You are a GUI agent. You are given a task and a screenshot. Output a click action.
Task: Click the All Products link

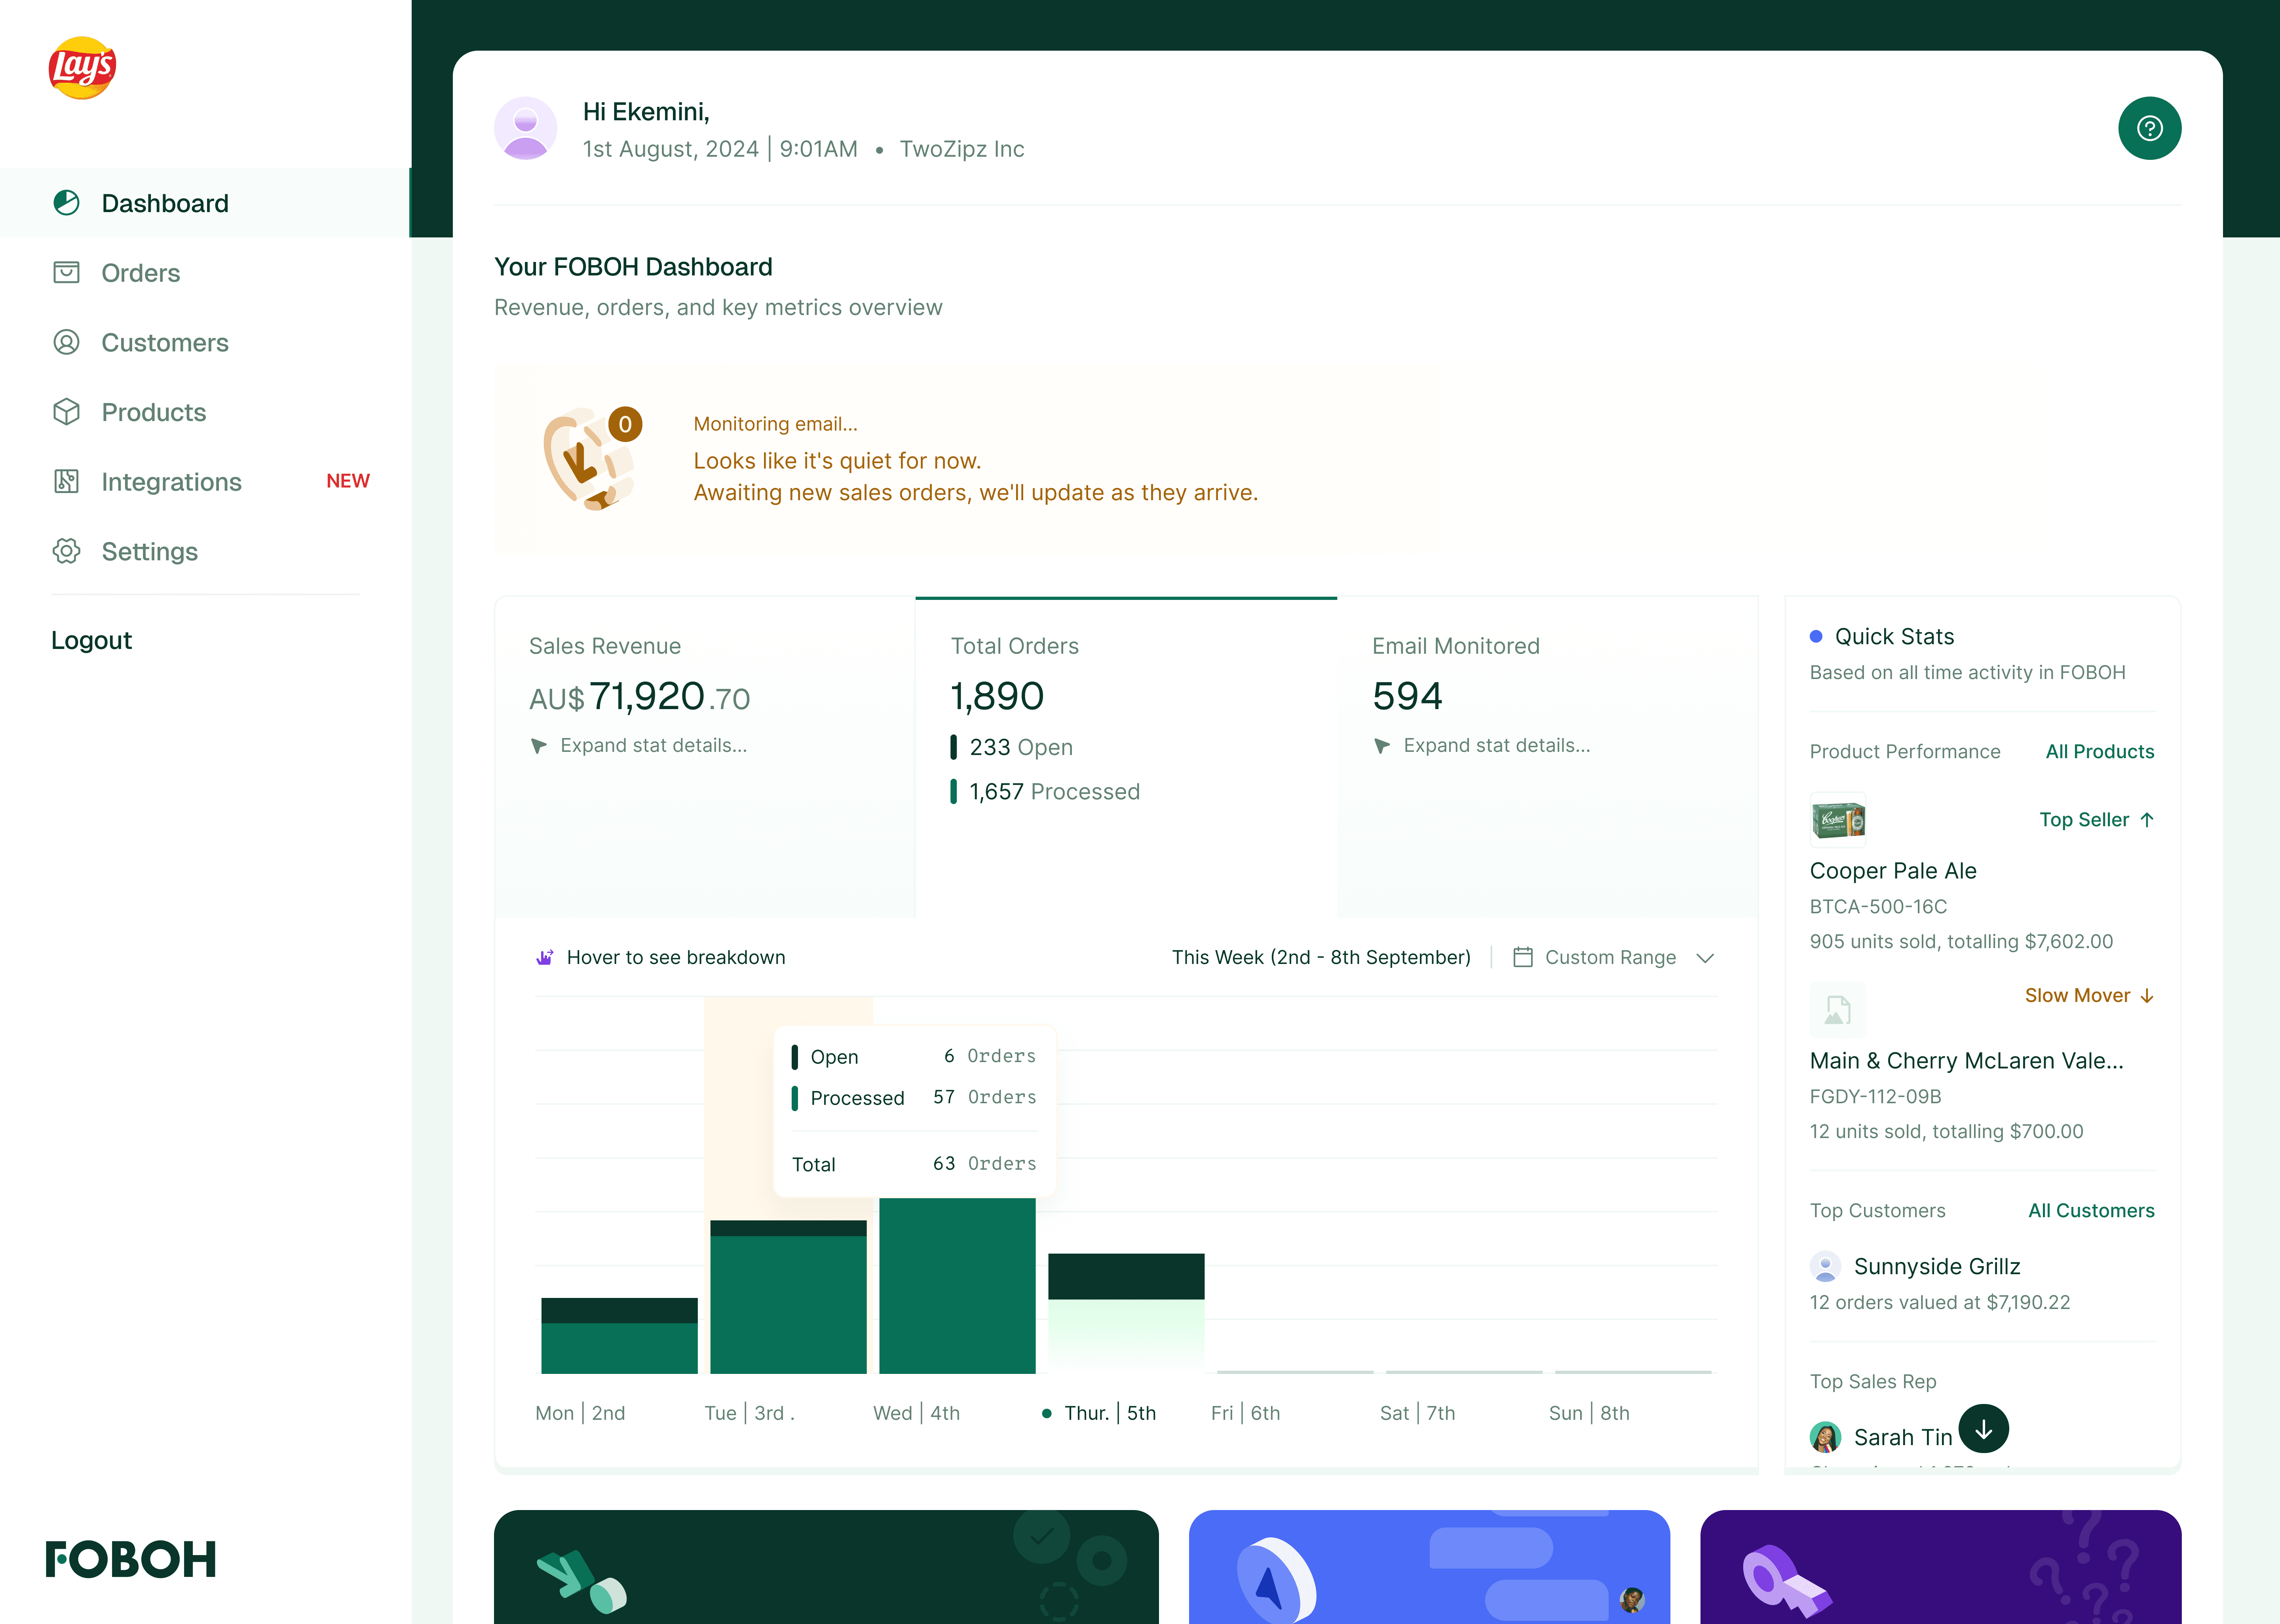[2099, 751]
